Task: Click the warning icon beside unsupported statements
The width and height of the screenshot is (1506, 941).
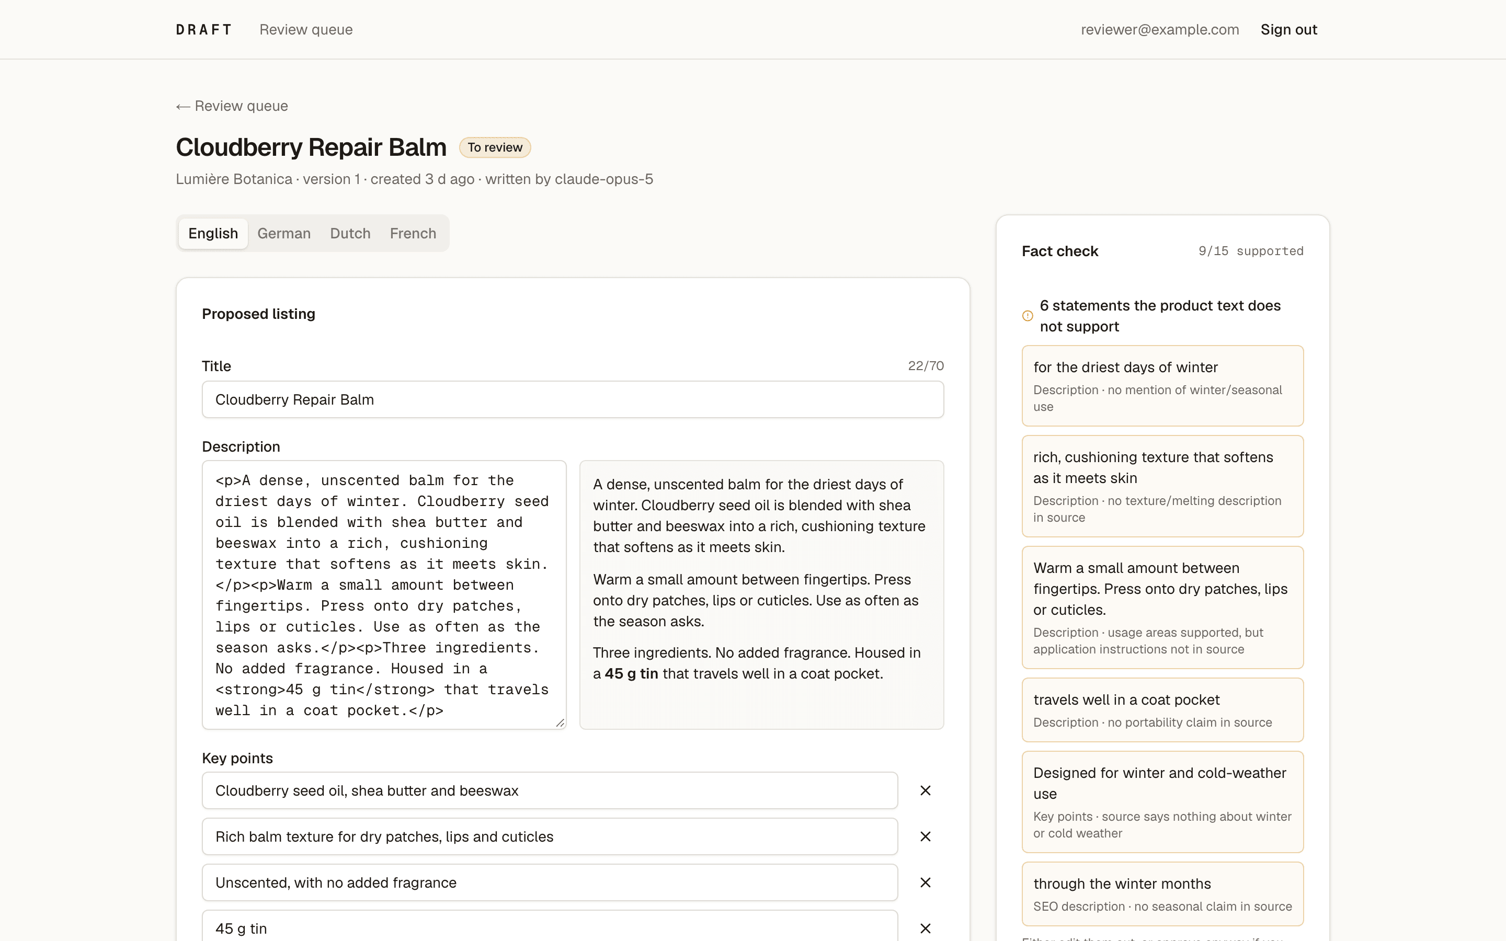Action: 1028,316
